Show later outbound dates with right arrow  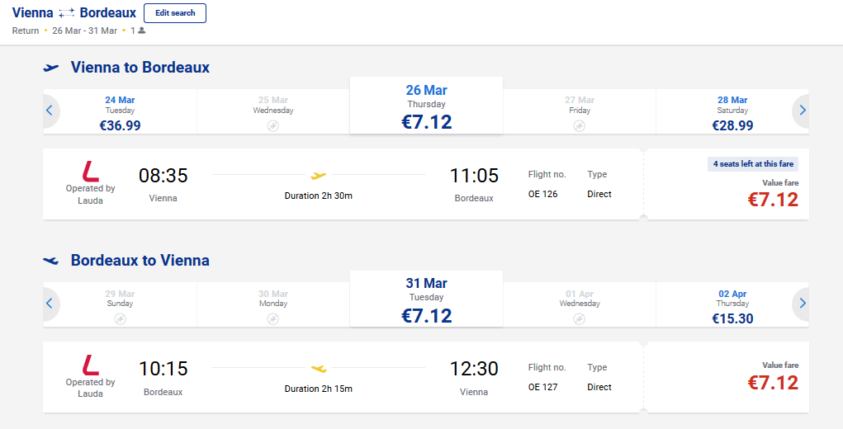point(803,111)
